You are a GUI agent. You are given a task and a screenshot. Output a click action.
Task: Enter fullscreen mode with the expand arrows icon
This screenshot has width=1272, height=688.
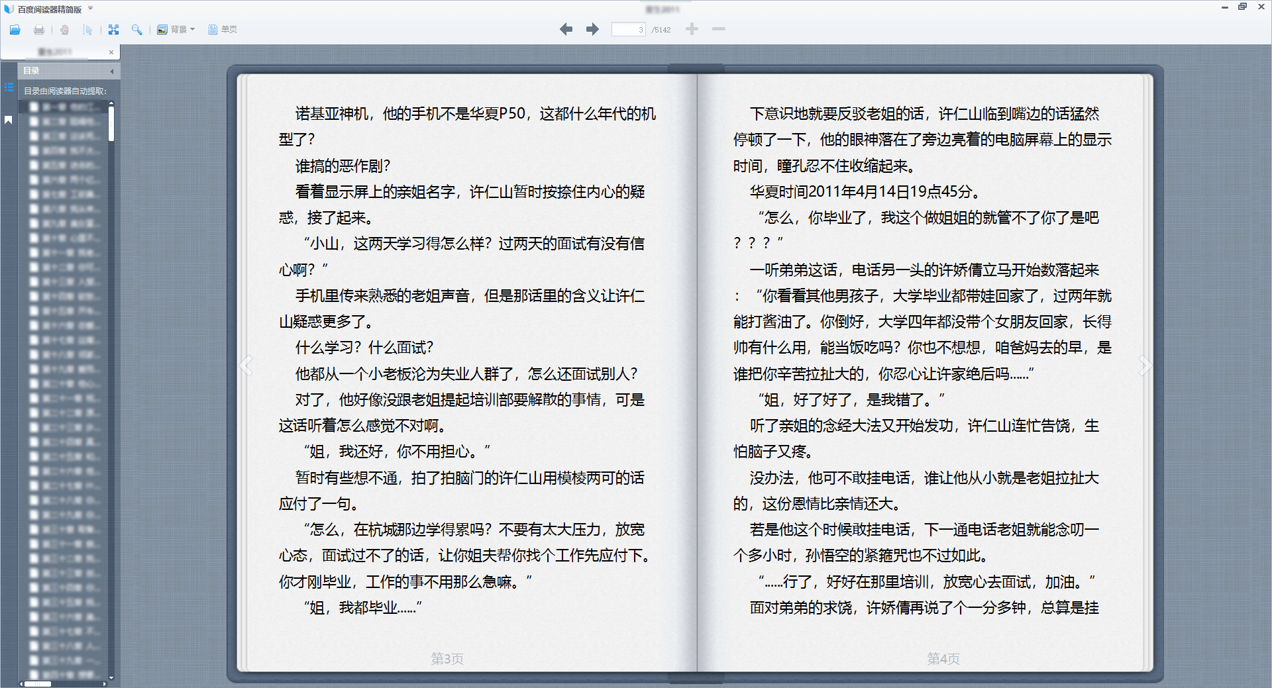113,30
